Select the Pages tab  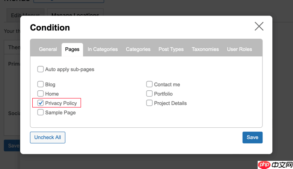pyautogui.click(x=72, y=49)
